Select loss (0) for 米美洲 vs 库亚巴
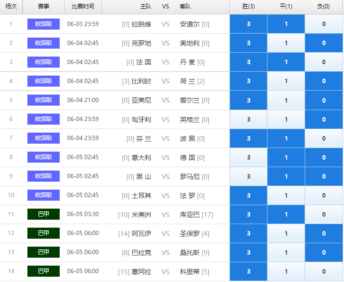 [324, 214]
